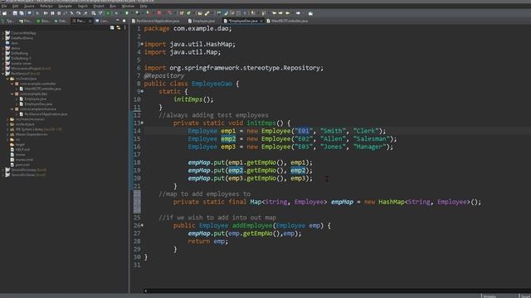Click the HashMap constructor on the empMap line
Viewport: 531px width, 298px height.
[x=392, y=202]
